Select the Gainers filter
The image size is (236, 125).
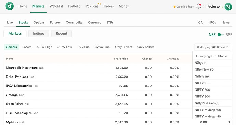[x=11, y=47]
